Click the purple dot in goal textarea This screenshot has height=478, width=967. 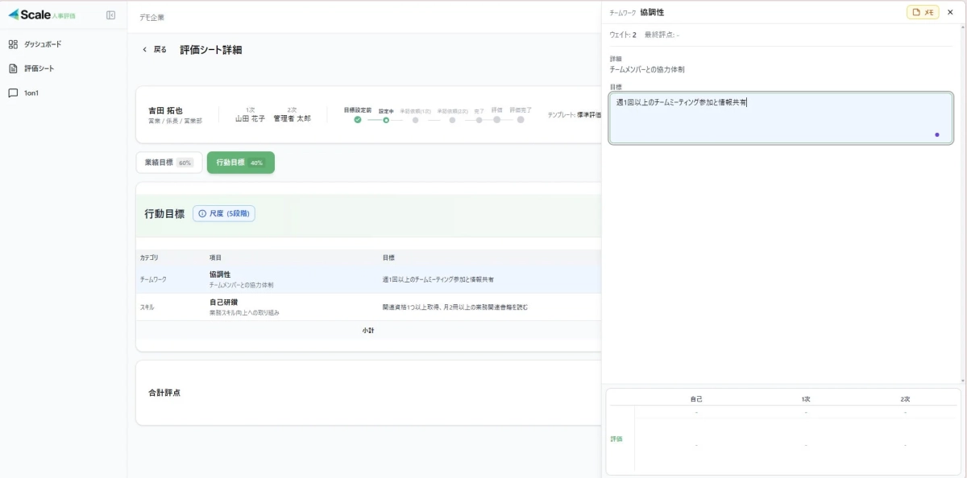(936, 134)
